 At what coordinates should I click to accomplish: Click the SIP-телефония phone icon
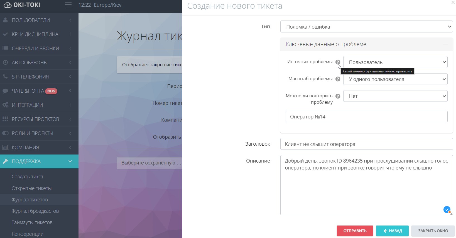tap(5, 77)
